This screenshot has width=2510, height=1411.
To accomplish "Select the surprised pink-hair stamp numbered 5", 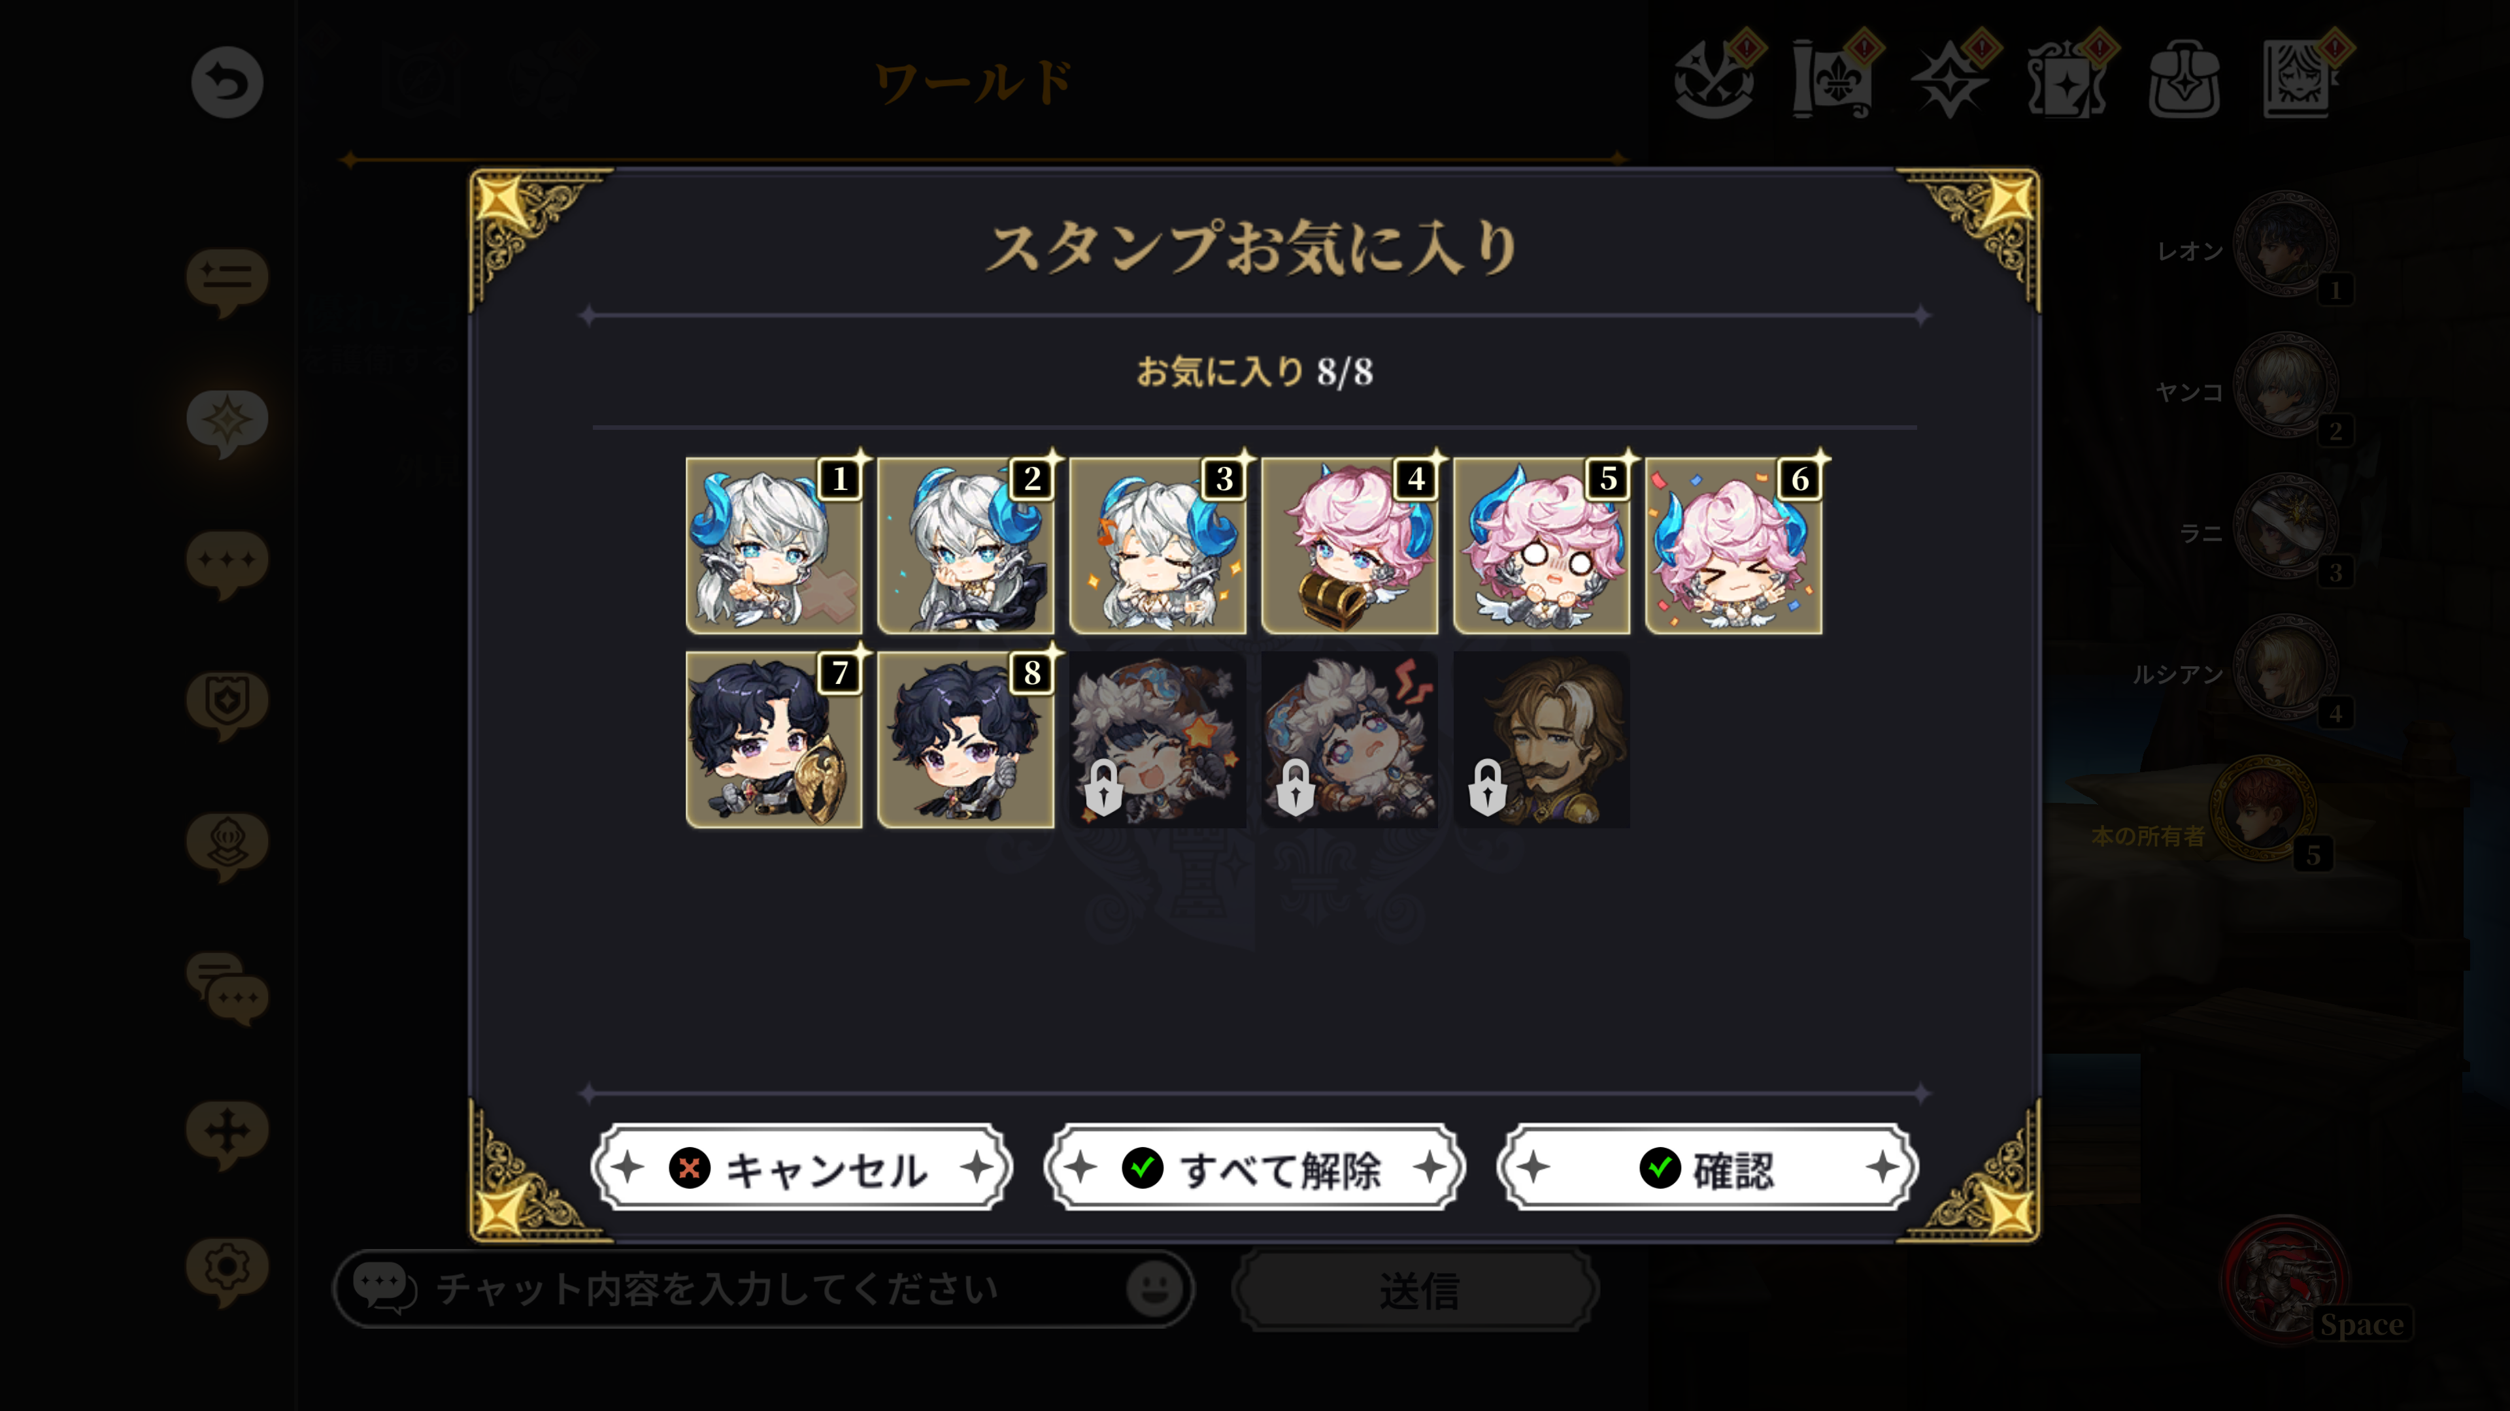I will 1541,546.
